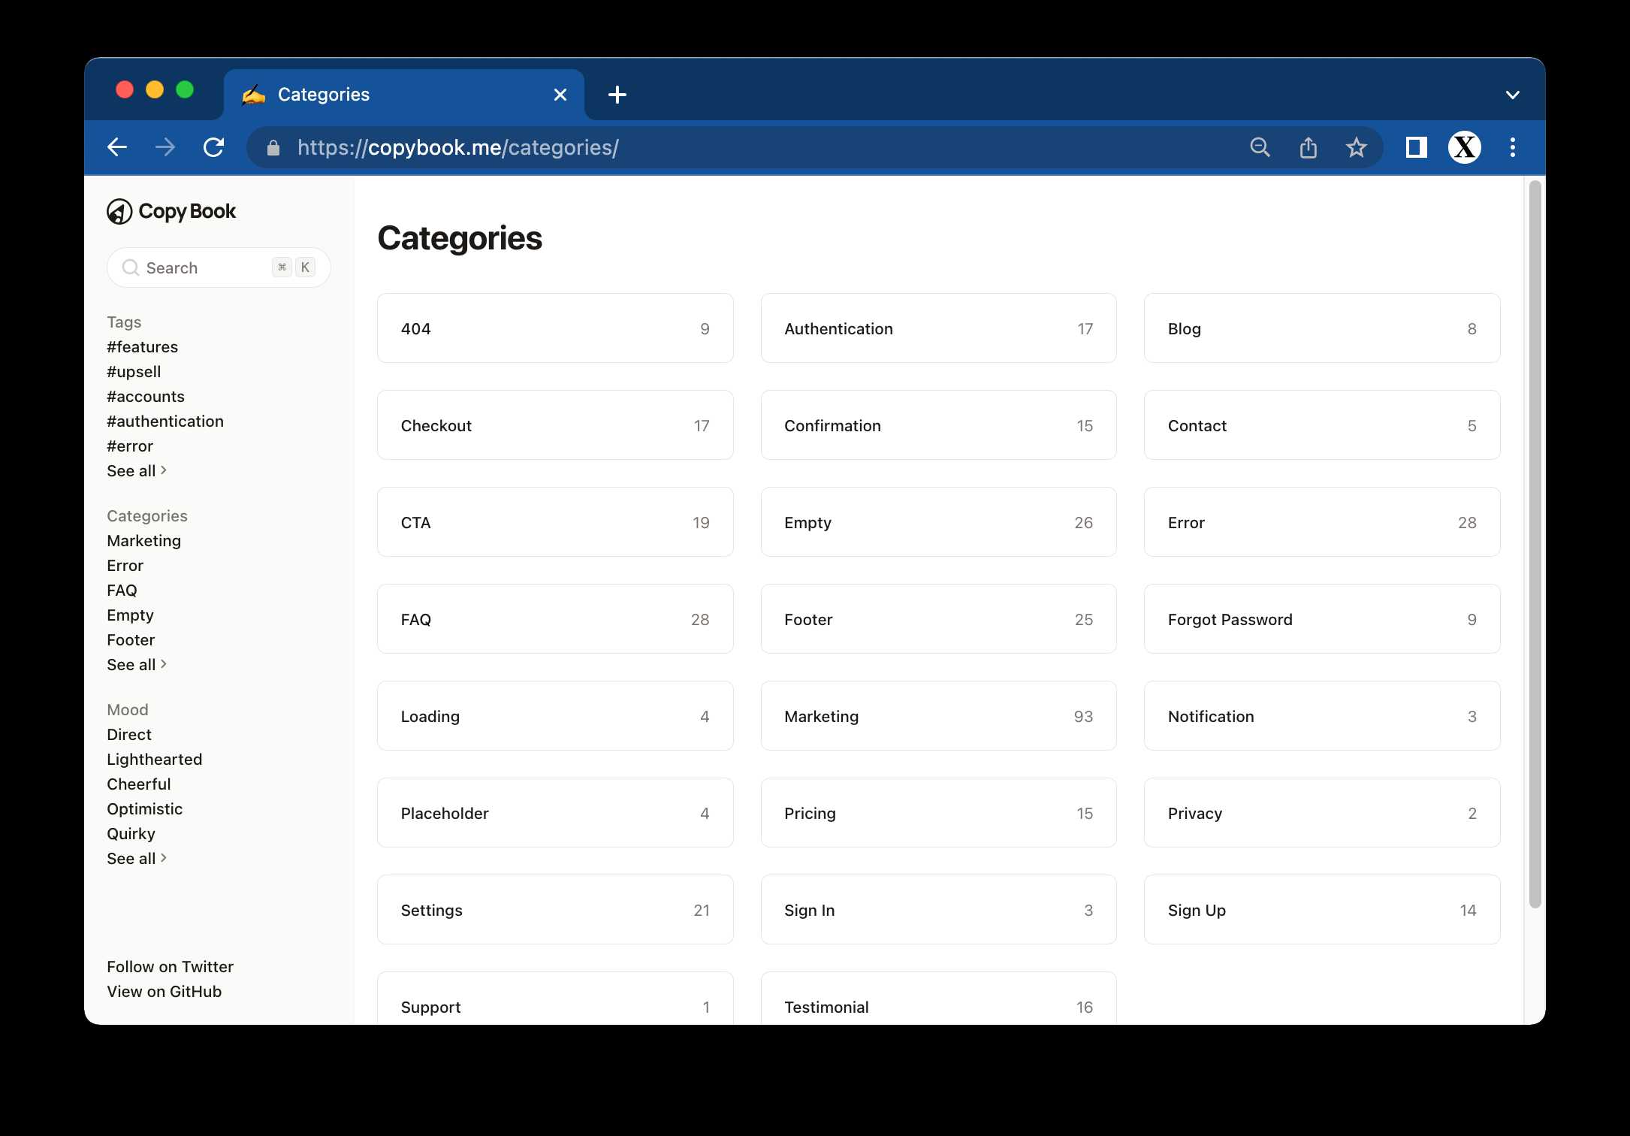1630x1136 pixels.
Task: Bookmark page with the star icon
Action: (x=1356, y=147)
